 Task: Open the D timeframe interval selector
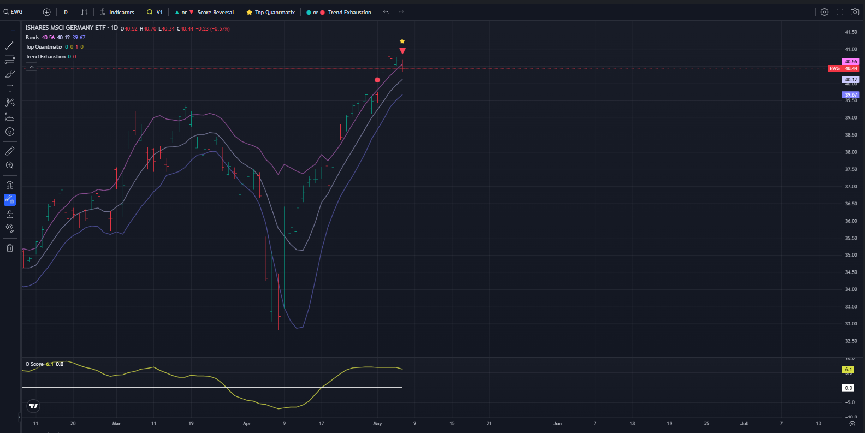66,12
